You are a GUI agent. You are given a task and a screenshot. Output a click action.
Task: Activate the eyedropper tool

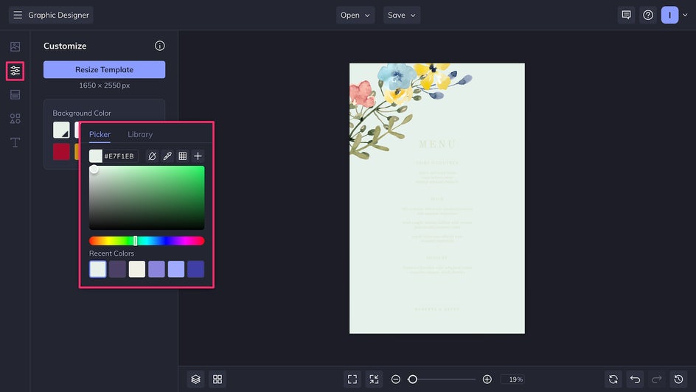pos(167,156)
